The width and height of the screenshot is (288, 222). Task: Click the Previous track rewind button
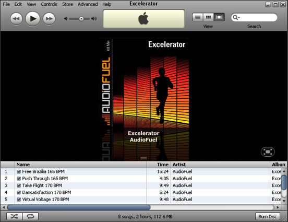16,19
